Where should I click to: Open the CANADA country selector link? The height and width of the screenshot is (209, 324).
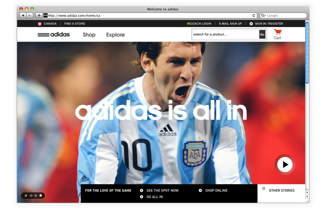coord(50,24)
